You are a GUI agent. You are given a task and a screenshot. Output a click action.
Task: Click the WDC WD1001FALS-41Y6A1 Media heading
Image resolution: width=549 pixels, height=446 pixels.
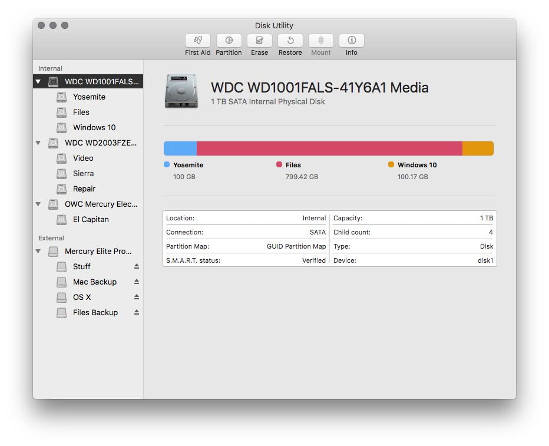point(320,88)
